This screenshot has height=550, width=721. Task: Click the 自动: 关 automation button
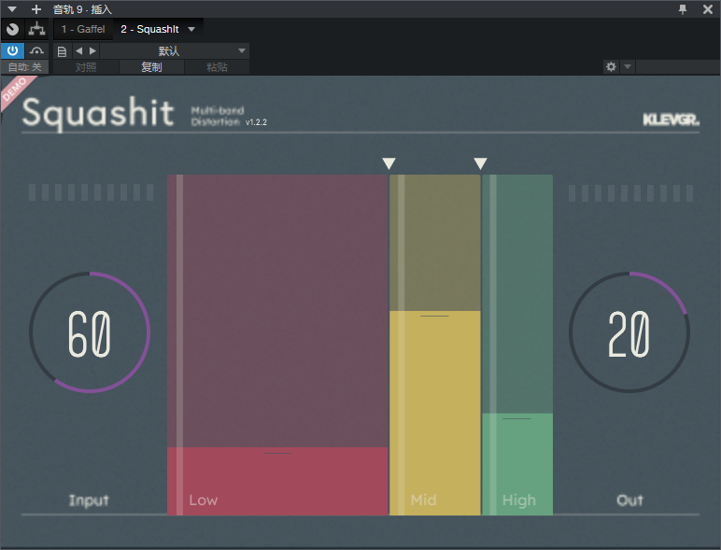(x=25, y=67)
